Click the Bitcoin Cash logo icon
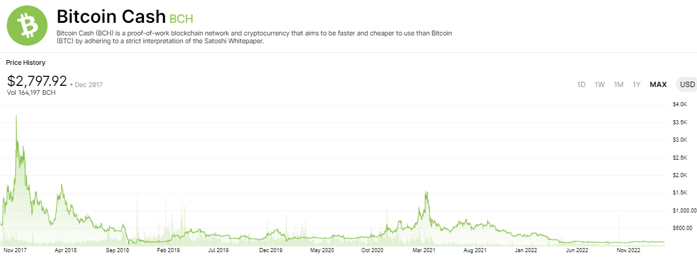Viewport: 697px width, 260px height. (x=28, y=26)
